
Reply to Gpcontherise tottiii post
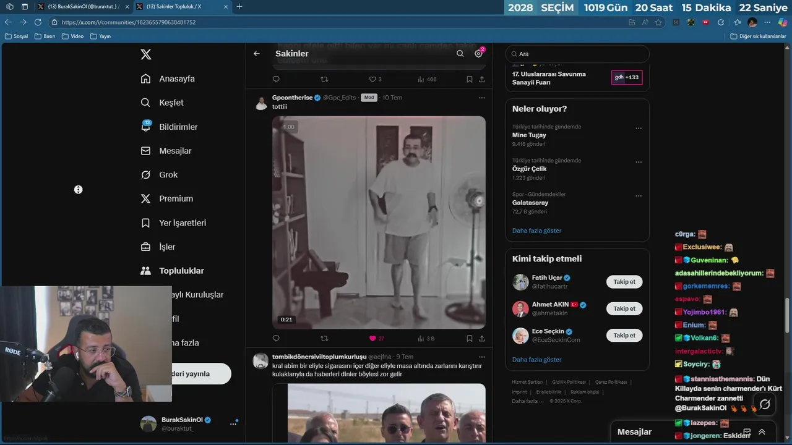276,339
